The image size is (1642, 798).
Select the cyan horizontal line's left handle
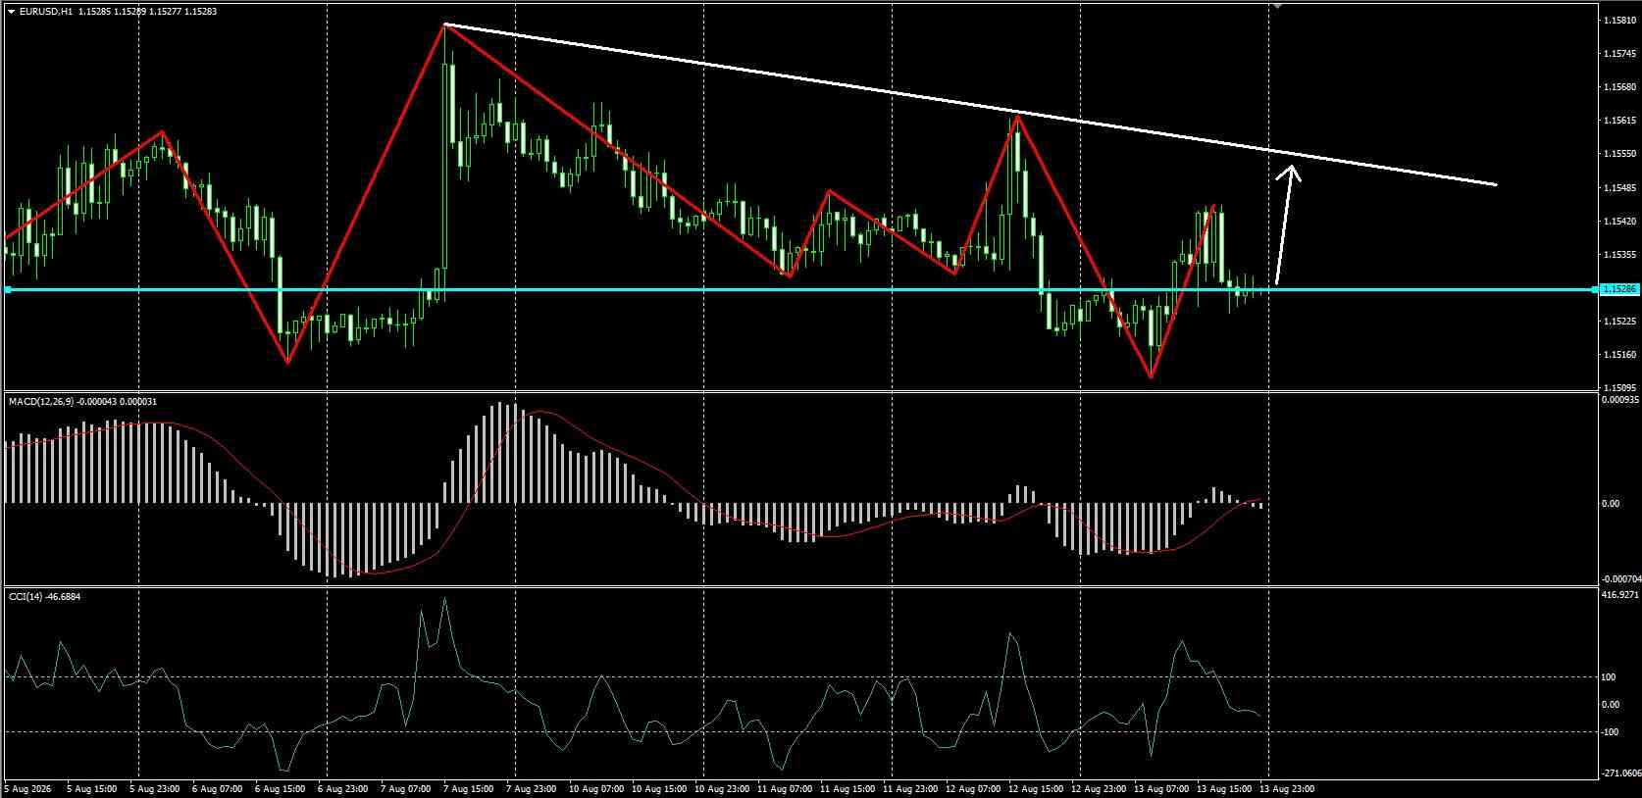[x=8, y=289]
